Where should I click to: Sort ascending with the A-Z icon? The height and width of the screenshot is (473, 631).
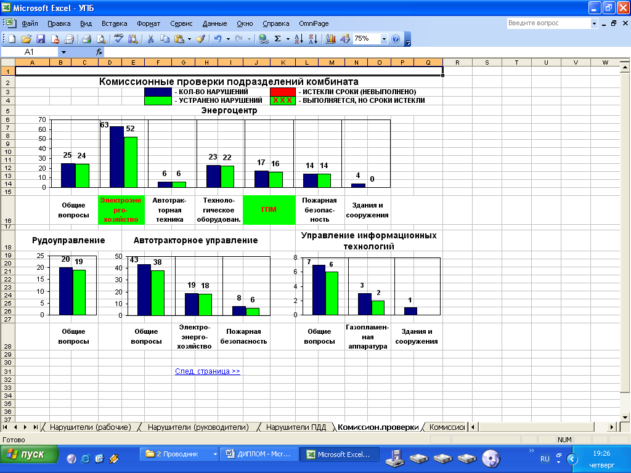(299, 39)
